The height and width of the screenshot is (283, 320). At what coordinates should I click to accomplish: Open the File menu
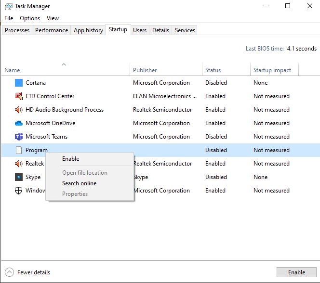click(9, 18)
